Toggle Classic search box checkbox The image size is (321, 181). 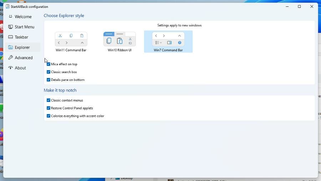(49, 72)
